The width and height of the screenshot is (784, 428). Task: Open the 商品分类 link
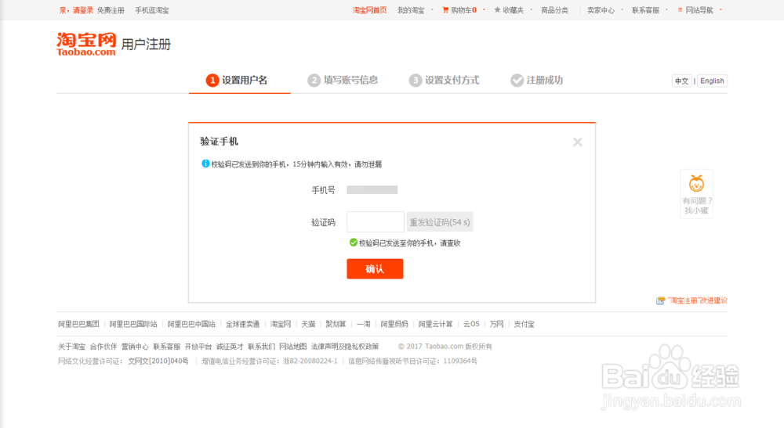[554, 10]
